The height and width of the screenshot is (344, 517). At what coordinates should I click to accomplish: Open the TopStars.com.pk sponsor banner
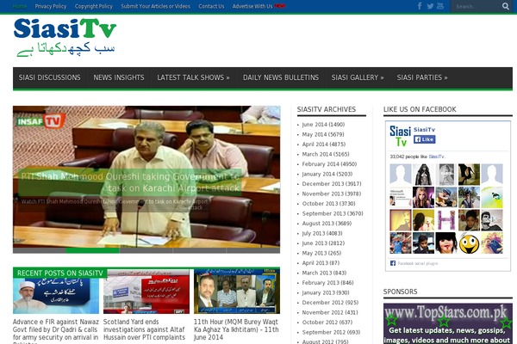(x=448, y=323)
